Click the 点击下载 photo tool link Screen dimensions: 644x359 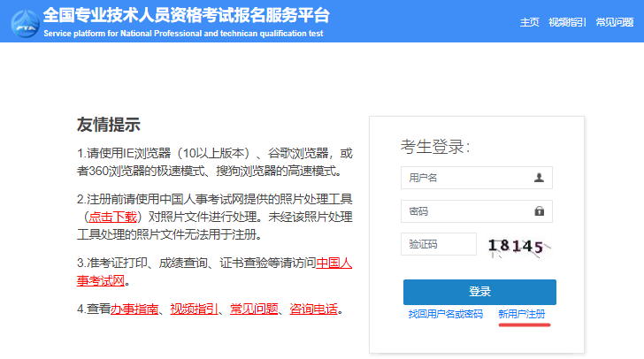pyautogui.click(x=111, y=216)
